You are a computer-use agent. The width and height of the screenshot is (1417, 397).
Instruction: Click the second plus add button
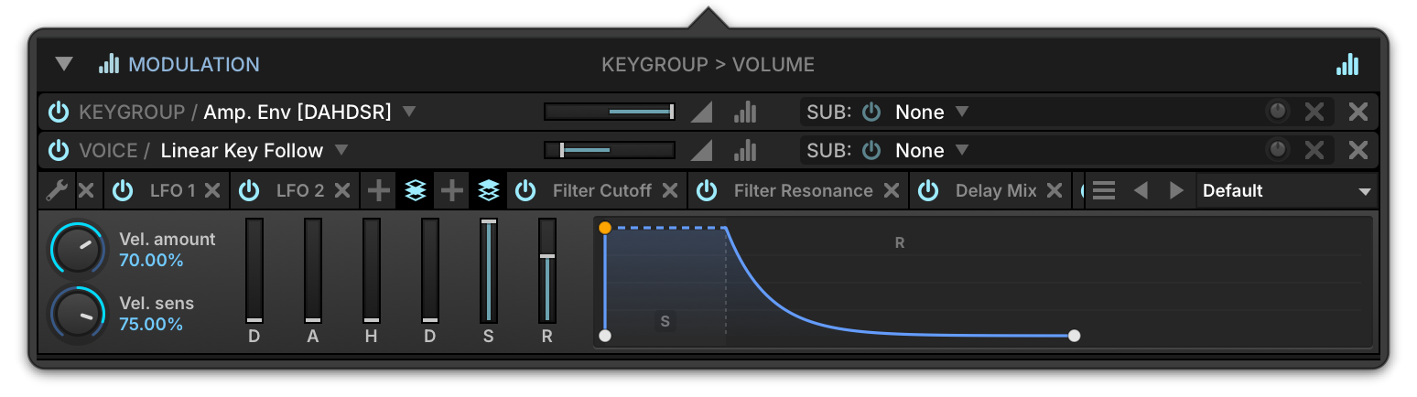[x=452, y=190]
